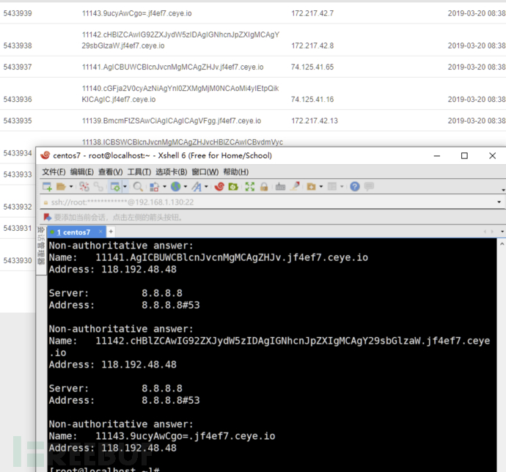The height and width of the screenshot is (472, 506).
Task: Click the New session toolbar icon
Action: coord(47,186)
